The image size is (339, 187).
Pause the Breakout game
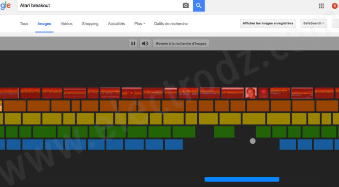[133, 43]
